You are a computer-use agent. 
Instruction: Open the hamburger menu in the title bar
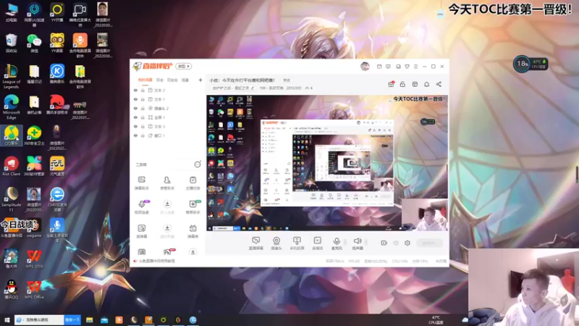415,67
